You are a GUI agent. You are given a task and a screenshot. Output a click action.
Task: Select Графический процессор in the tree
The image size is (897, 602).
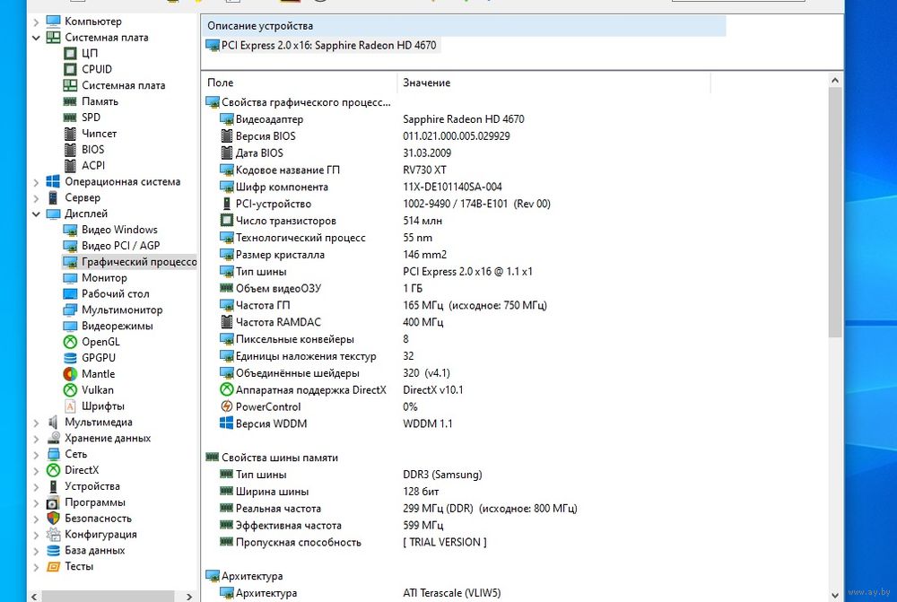[139, 261]
